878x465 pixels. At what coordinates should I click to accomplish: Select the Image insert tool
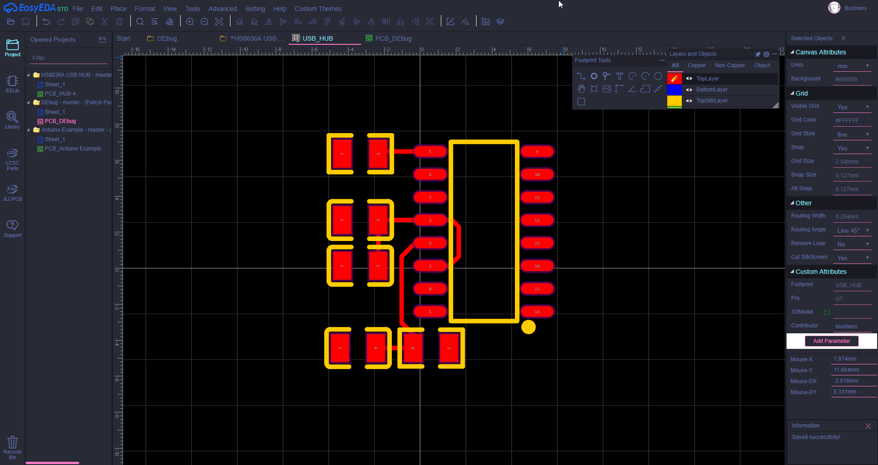coord(606,89)
